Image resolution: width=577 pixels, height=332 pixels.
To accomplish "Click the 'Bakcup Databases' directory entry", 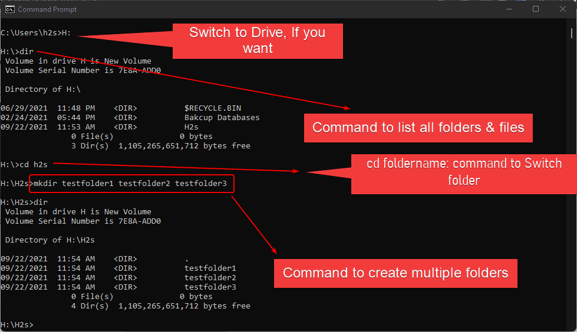I will click(222, 118).
